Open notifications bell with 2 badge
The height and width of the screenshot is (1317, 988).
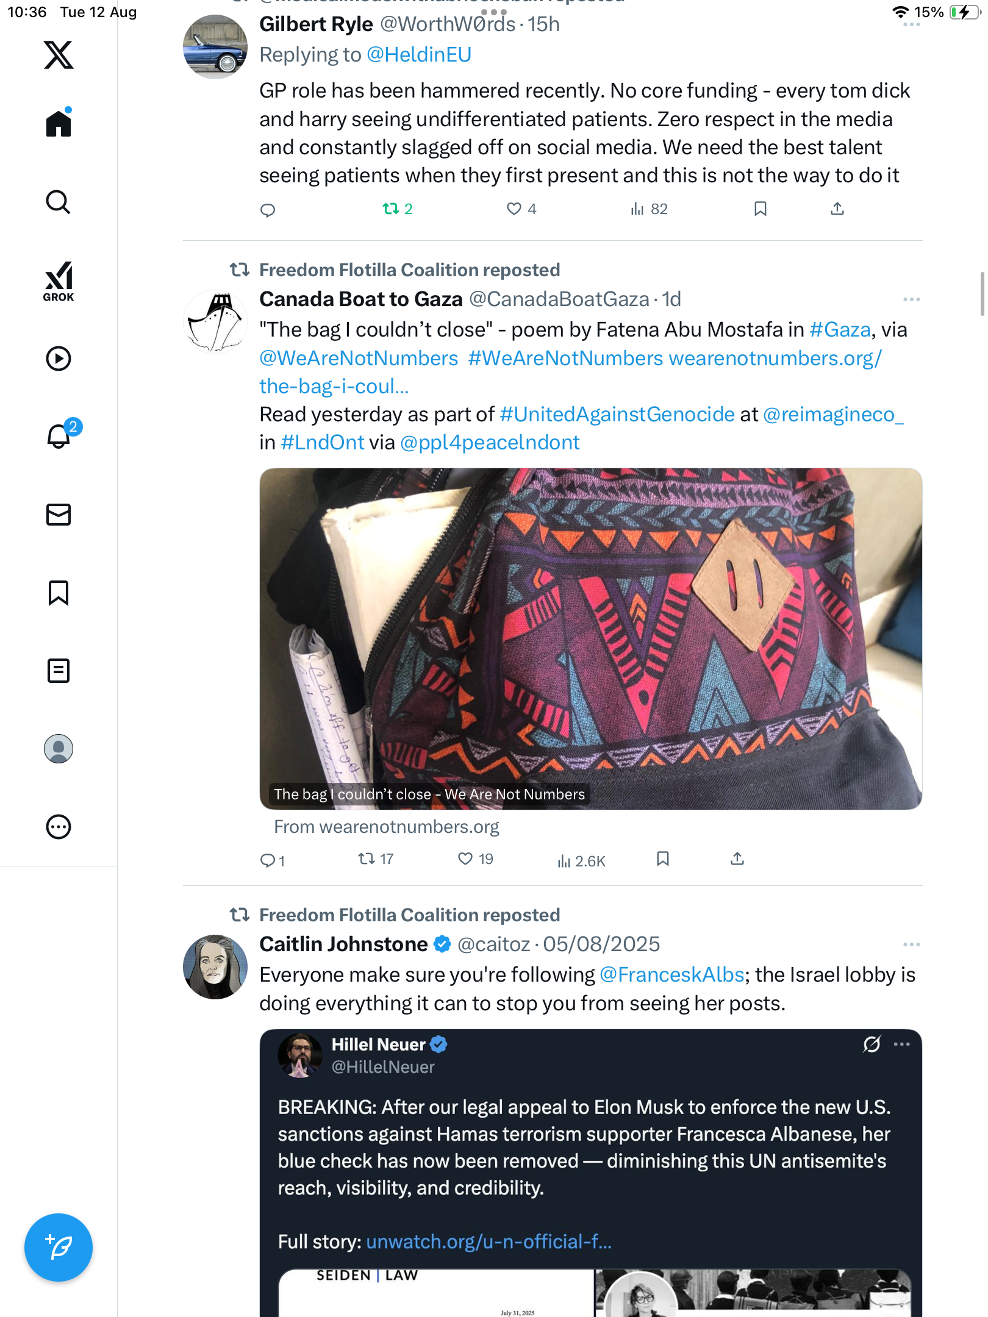point(59,436)
